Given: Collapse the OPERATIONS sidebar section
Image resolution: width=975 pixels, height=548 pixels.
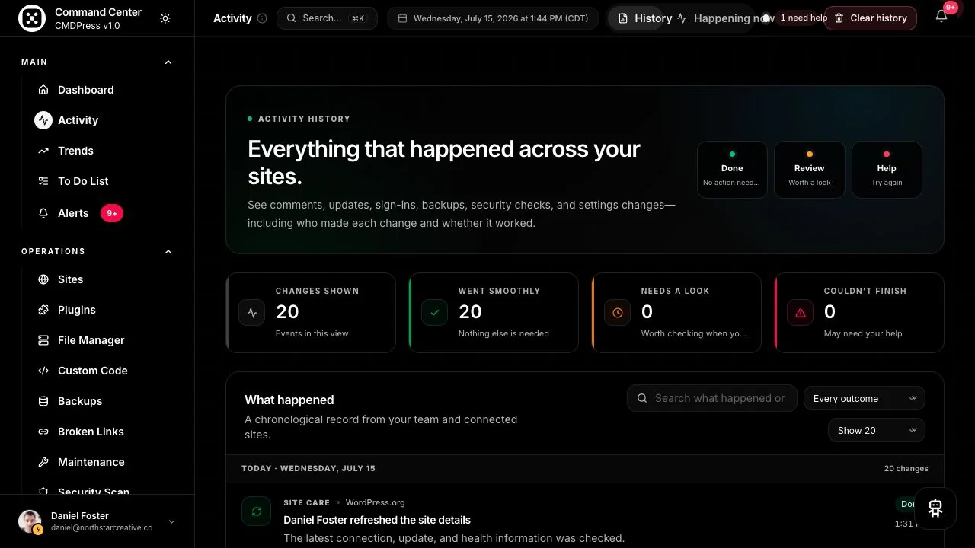Looking at the screenshot, I should [168, 251].
